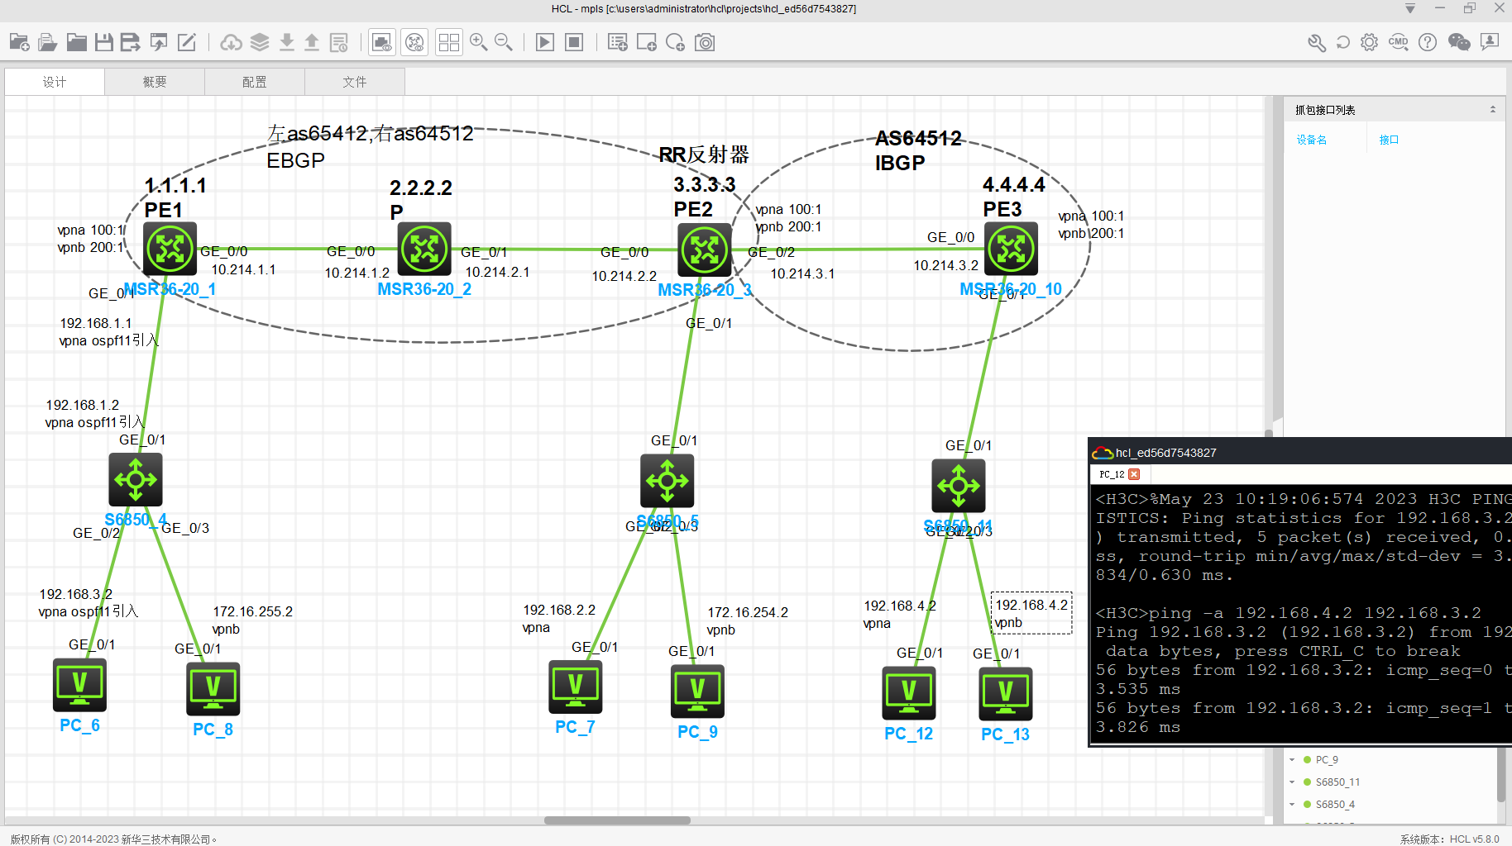Toggle the show interface names button
1512x846 pixels.
click(381, 42)
